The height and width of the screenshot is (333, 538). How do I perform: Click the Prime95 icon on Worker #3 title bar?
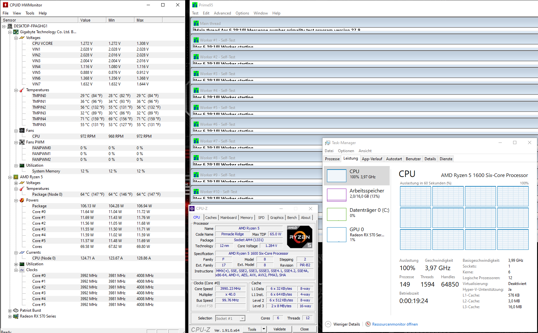pyautogui.click(x=196, y=73)
